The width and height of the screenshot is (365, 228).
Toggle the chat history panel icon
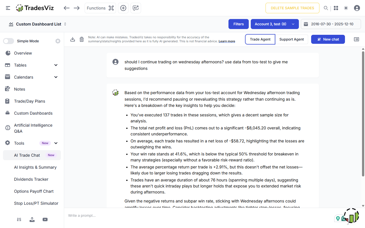(356, 39)
